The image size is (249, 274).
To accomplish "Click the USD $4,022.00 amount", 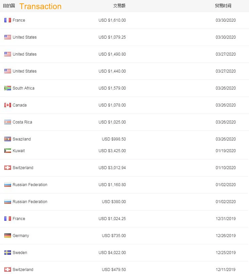I will 112,253.
